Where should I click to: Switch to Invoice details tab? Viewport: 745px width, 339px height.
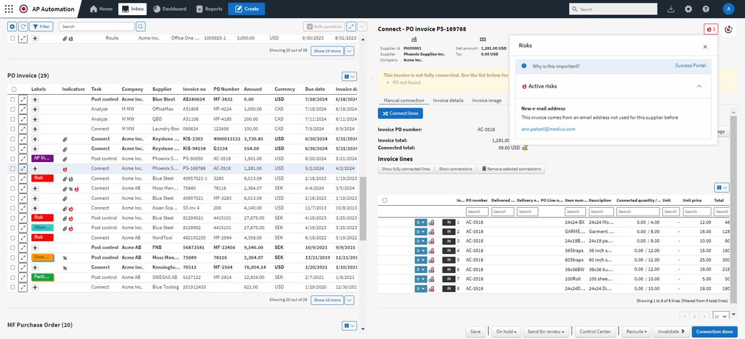coord(448,101)
